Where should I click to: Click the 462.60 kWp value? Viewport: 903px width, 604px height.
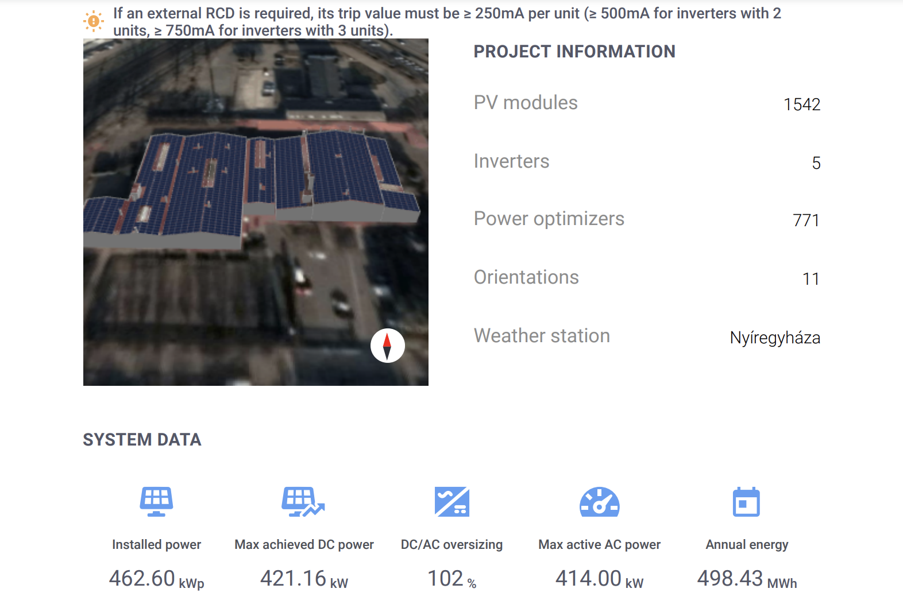(156, 579)
